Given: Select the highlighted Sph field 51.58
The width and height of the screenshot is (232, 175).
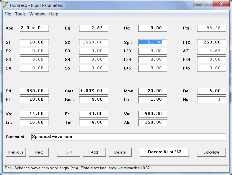Looking at the screenshot, I should pyautogui.click(x=153, y=43).
